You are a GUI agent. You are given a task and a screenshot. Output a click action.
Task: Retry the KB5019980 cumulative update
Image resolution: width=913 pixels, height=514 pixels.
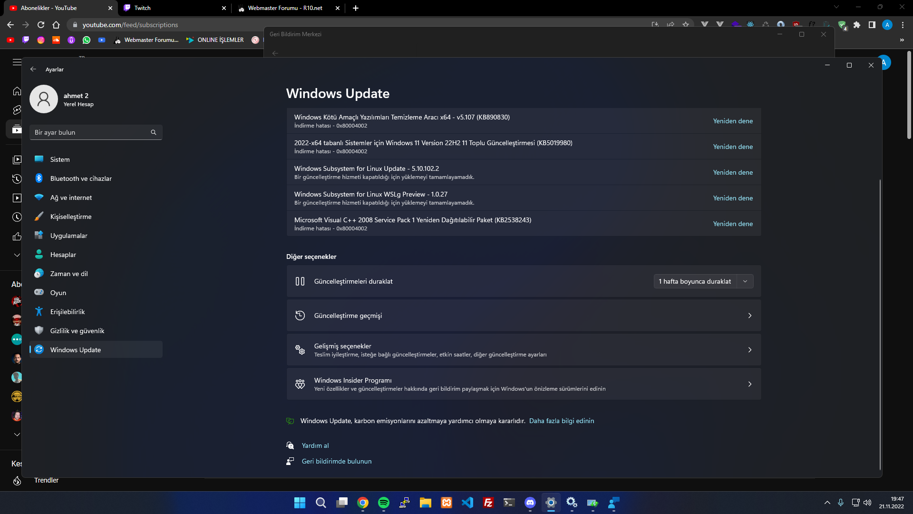pyautogui.click(x=733, y=147)
